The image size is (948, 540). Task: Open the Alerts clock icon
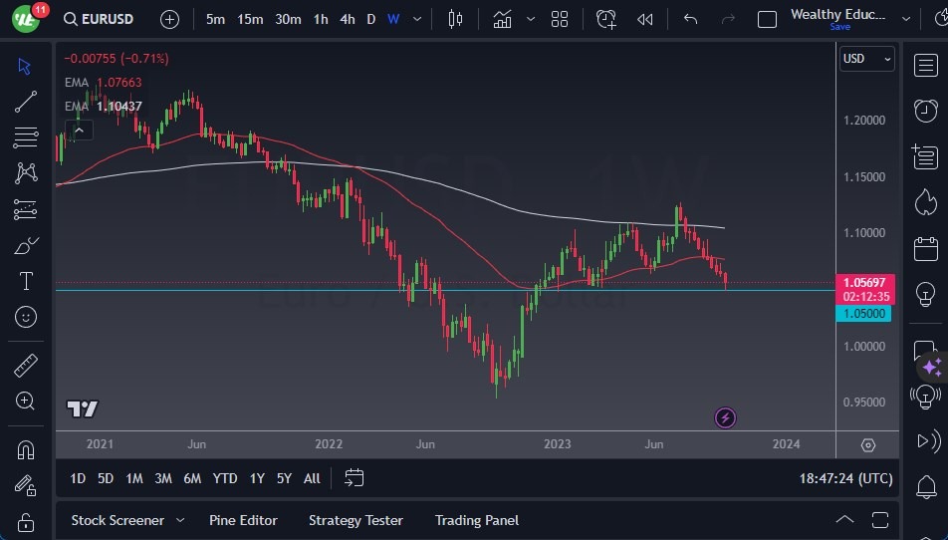[925, 110]
